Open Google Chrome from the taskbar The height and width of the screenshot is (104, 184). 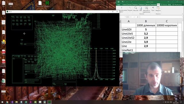tap(7, 102)
